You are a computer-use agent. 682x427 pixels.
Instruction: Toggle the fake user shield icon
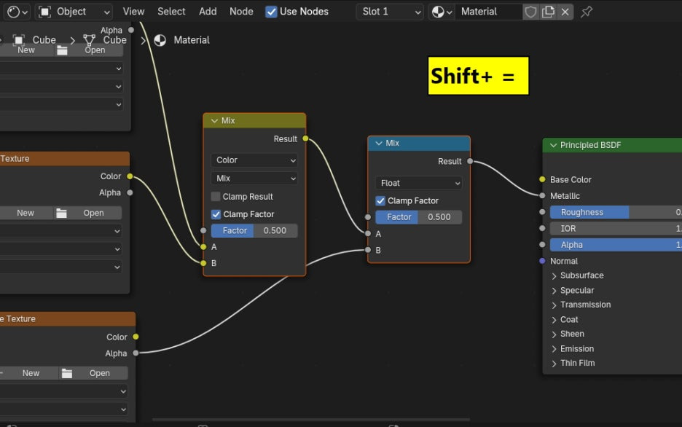click(x=530, y=12)
